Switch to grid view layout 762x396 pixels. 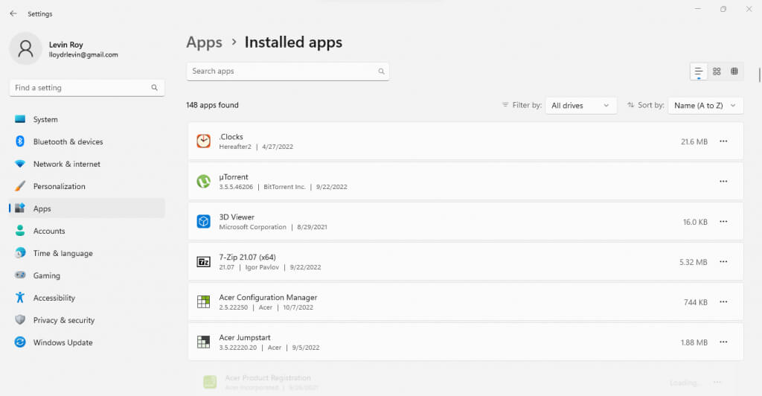[717, 71]
